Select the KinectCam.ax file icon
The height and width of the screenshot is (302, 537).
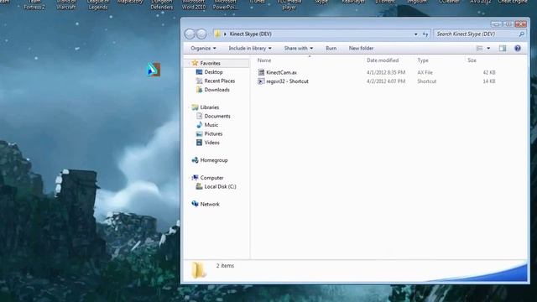(x=261, y=72)
